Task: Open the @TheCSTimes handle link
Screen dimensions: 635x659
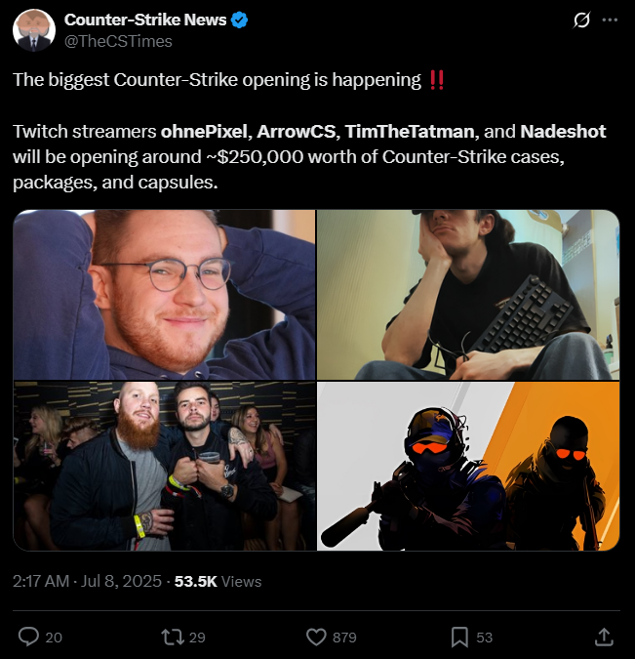Action: point(118,41)
